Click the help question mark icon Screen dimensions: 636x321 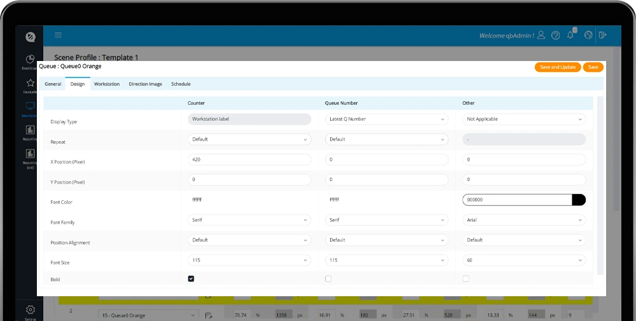[556, 36]
